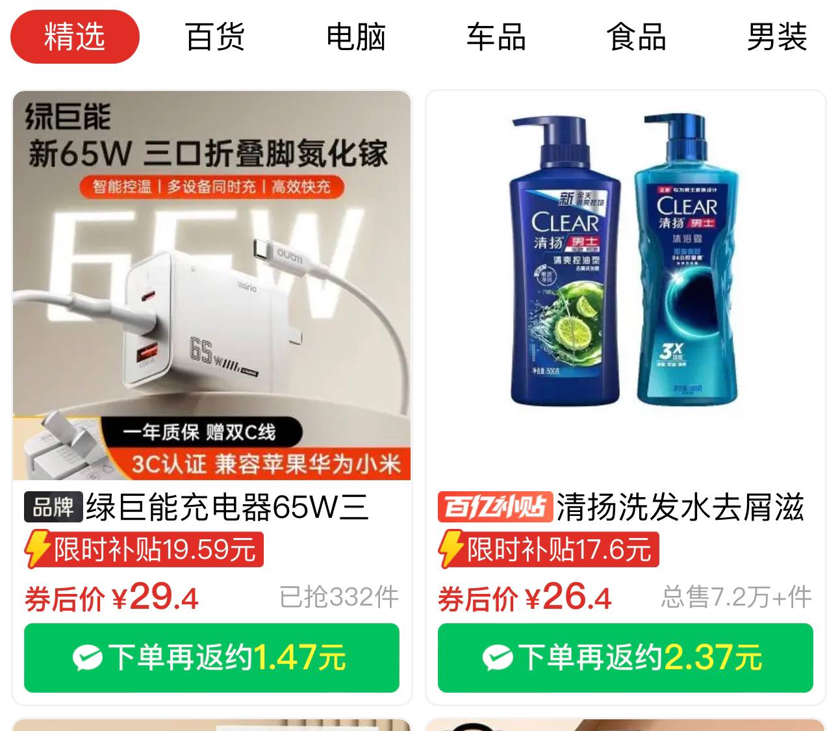Click the 券后价 ¥26.4 price
This screenshot has height=731, width=838.
(525, 596)
